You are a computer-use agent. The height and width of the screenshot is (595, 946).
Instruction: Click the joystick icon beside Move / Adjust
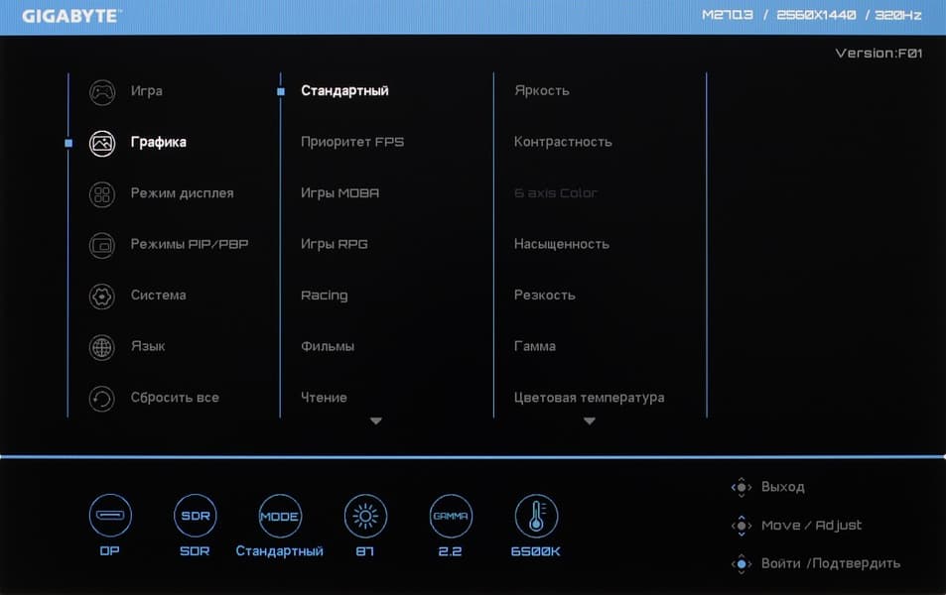pos(742,526)
